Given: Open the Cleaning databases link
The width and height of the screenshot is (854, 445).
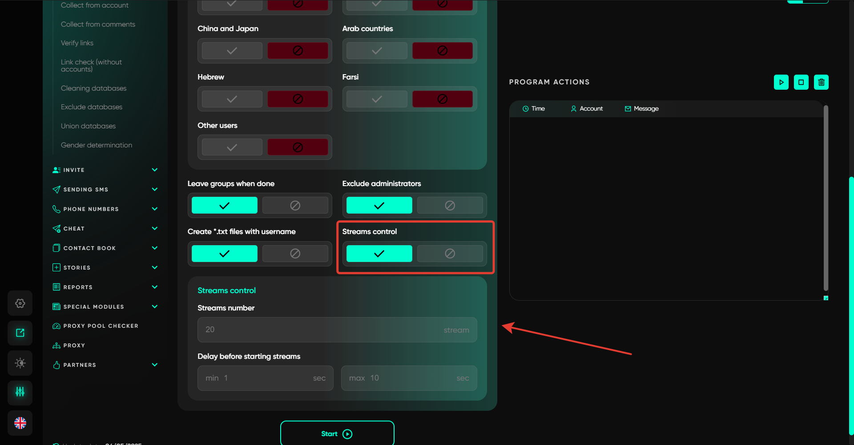Looking at the screenshot, I should coord(93,88).
